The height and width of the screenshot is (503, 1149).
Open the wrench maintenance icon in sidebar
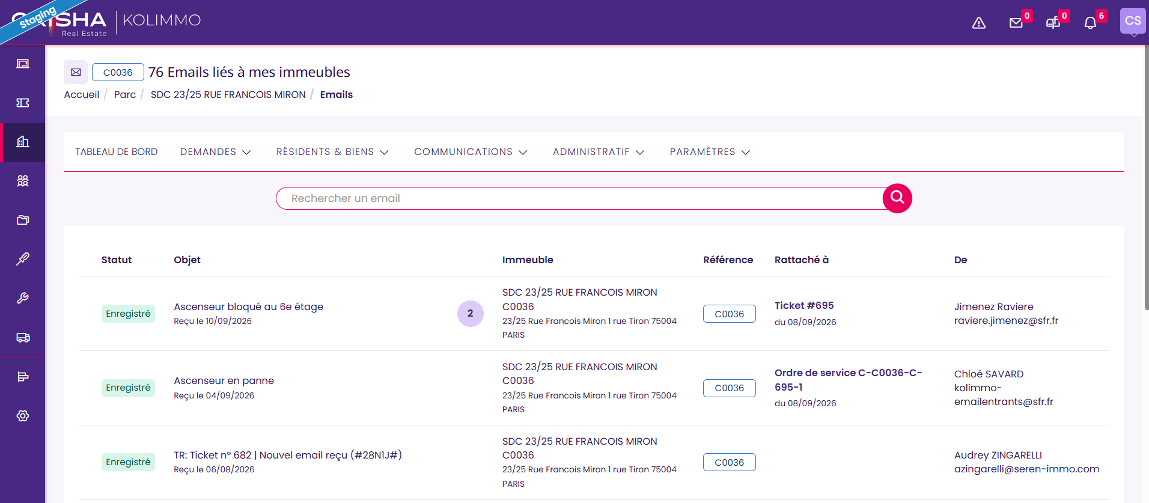click(x=23, y=298)
